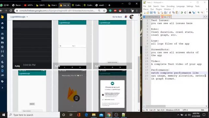Screen dimensions: 209x118
Task: Open Hosting globe icon in Firebase sidebar
Action: point(2,47)
